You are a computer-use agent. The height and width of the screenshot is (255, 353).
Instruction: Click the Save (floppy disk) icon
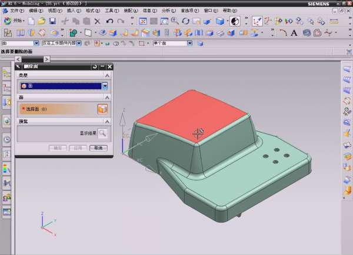[54, 21]
